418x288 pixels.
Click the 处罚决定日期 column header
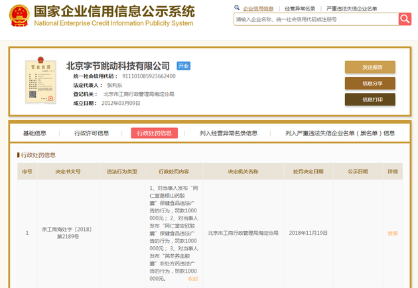pos(309,171)
